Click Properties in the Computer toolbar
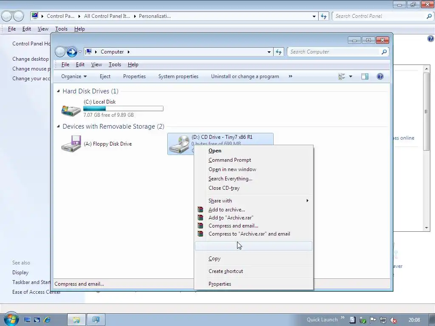The width and height of the screenshot is (435, 326). click(x=134, y=76)
